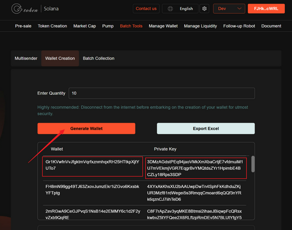The height and width of the screenshot is (230, 292).
Task: Click the wallet list scrollbar thumb
Action: [x=253, y=164]
